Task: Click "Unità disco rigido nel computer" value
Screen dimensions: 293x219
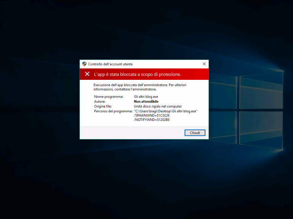Action: 158,106
